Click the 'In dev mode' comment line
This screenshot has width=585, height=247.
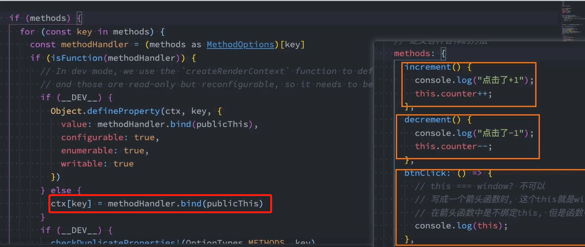(206, 71)
